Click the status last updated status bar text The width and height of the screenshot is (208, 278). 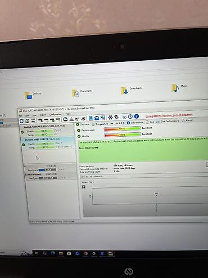pyautogui.click(x=52, y=222)
